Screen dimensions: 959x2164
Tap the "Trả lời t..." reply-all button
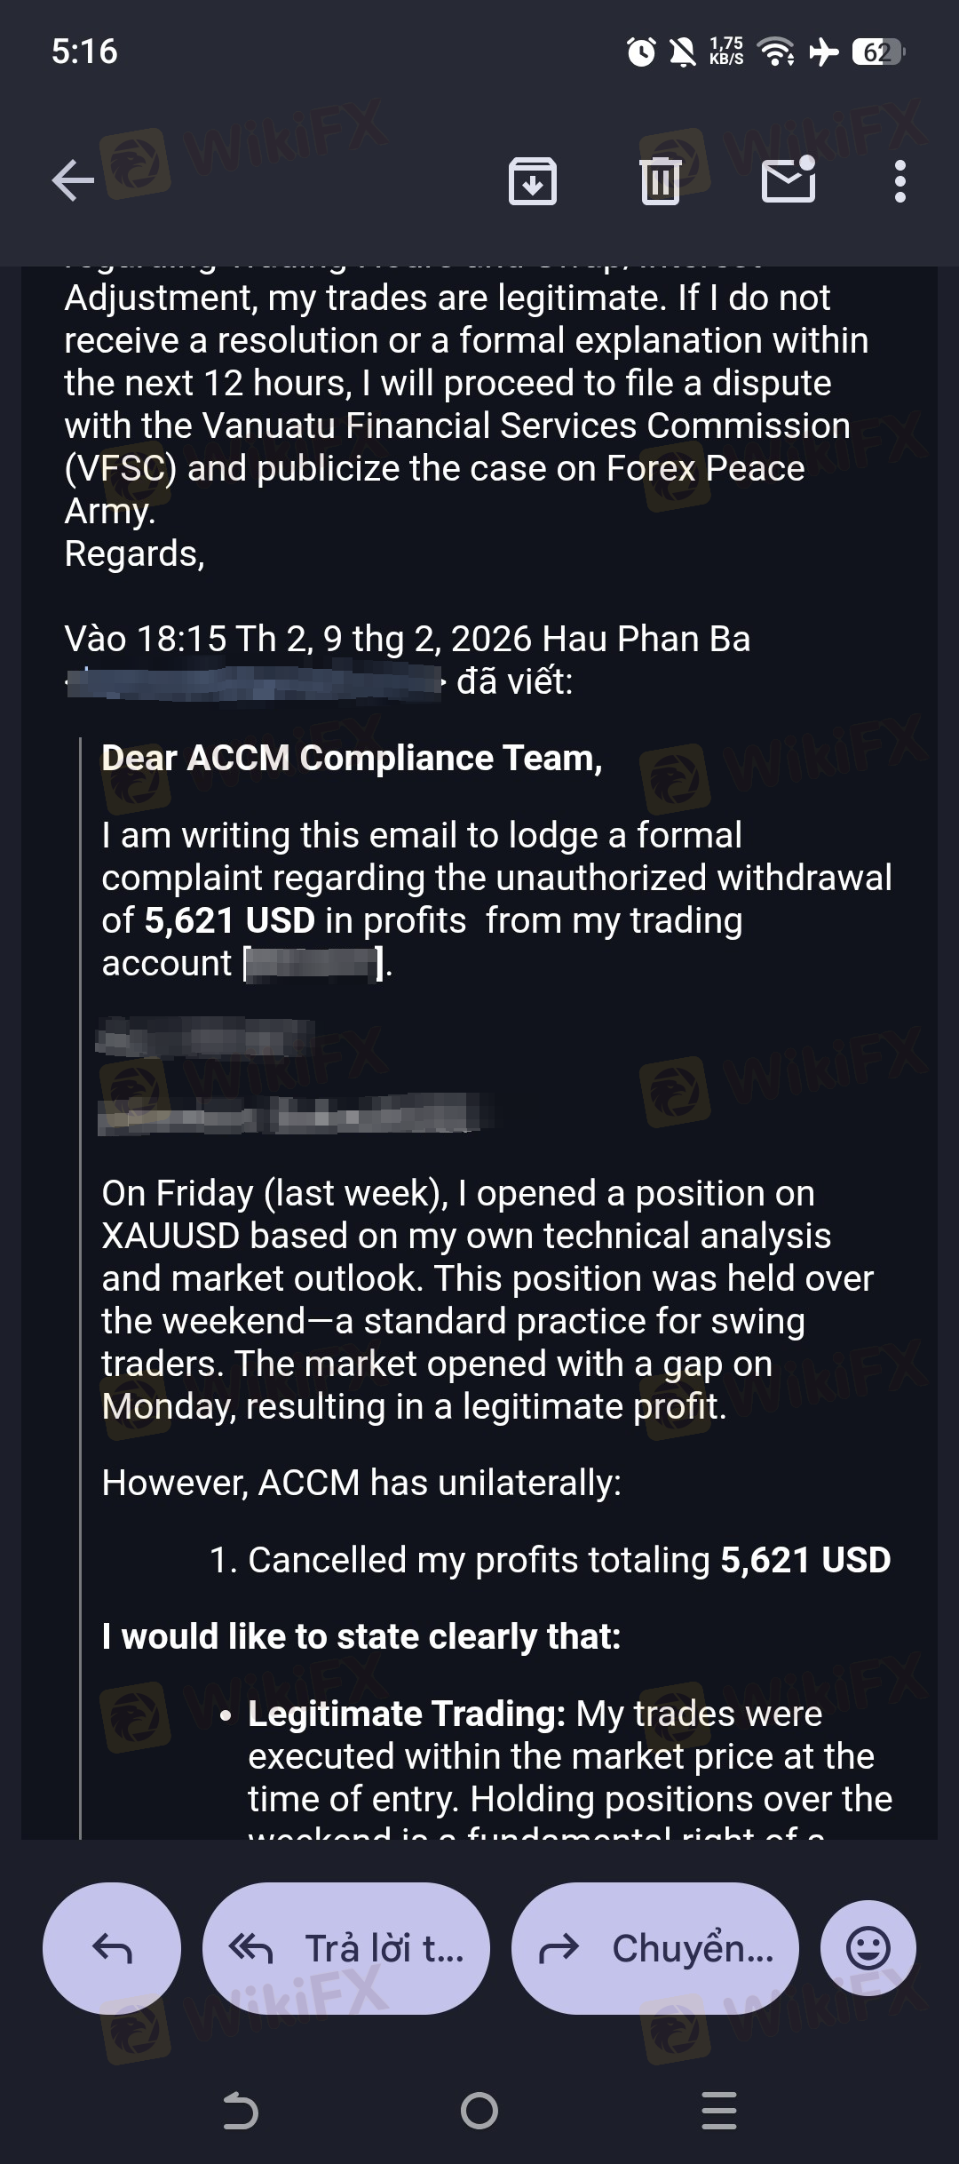[346, 1948]
